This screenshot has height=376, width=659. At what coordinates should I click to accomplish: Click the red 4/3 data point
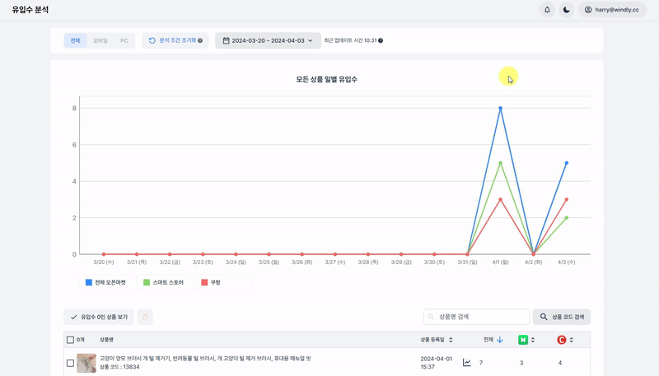(x=567, y=200)
